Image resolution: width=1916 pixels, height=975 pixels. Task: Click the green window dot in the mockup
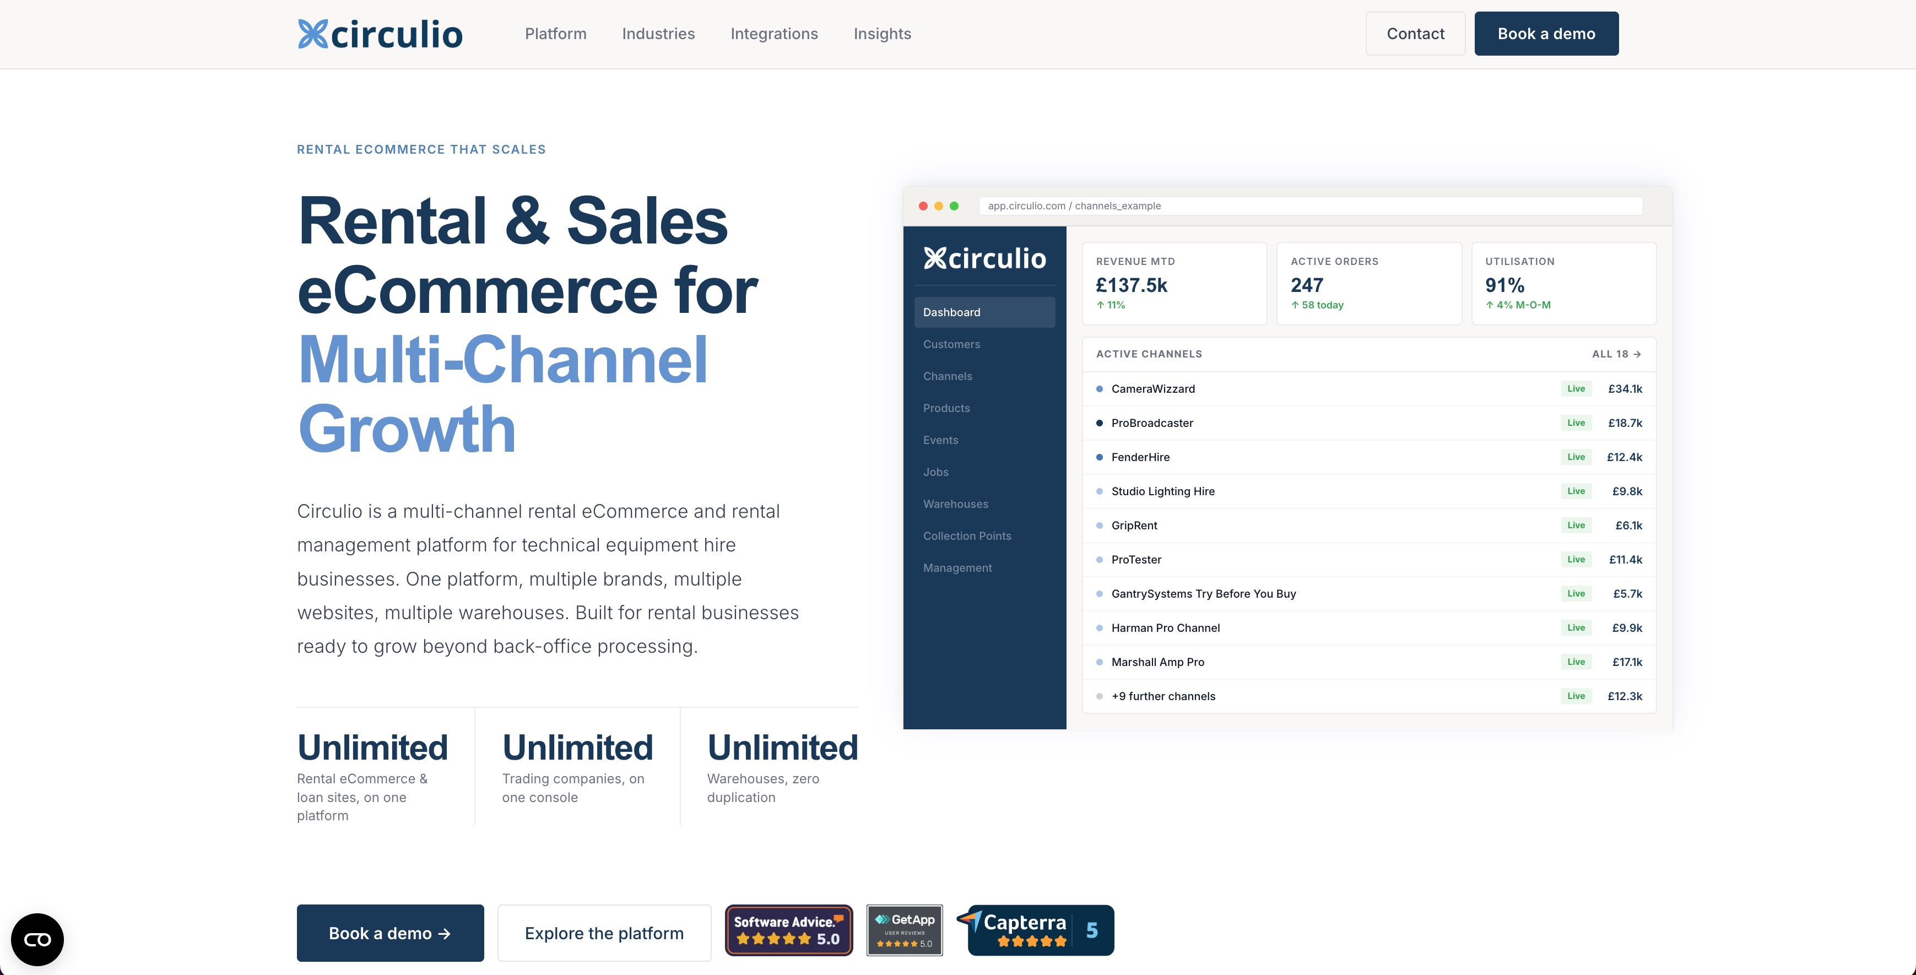(x=954, y=206)
